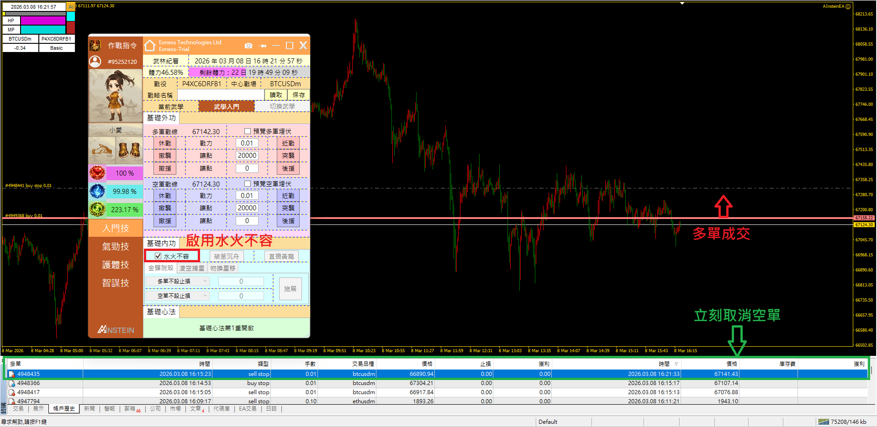Click the 直搗黃龍 button
Viewport: 877px width, 427px height.
point(281,256)
